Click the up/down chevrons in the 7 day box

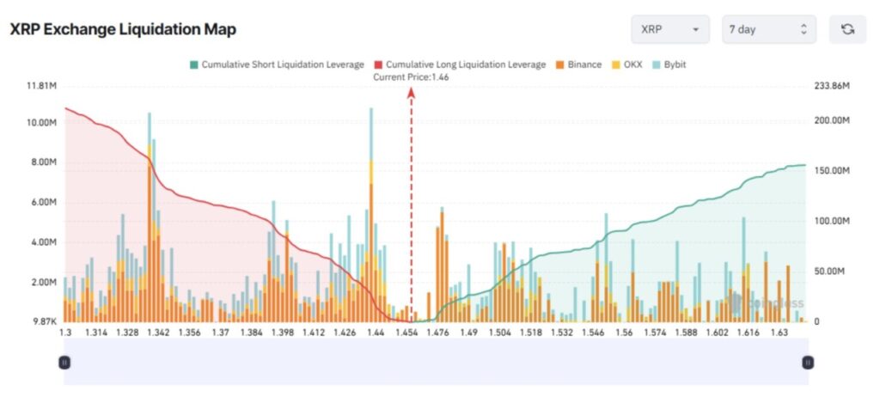[803, 29]
